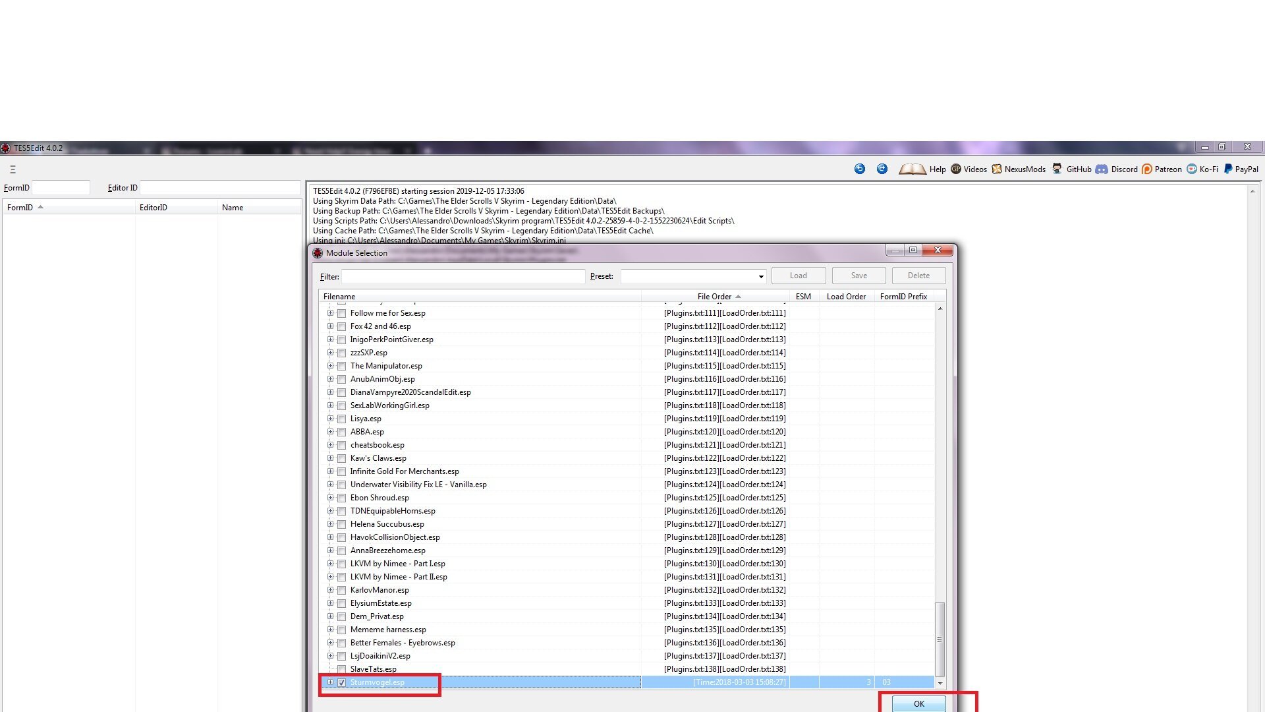The image size is (1265, 712).
Task: Expand the Helena Succubus.esp tree node
Action: tap(330, 524)
